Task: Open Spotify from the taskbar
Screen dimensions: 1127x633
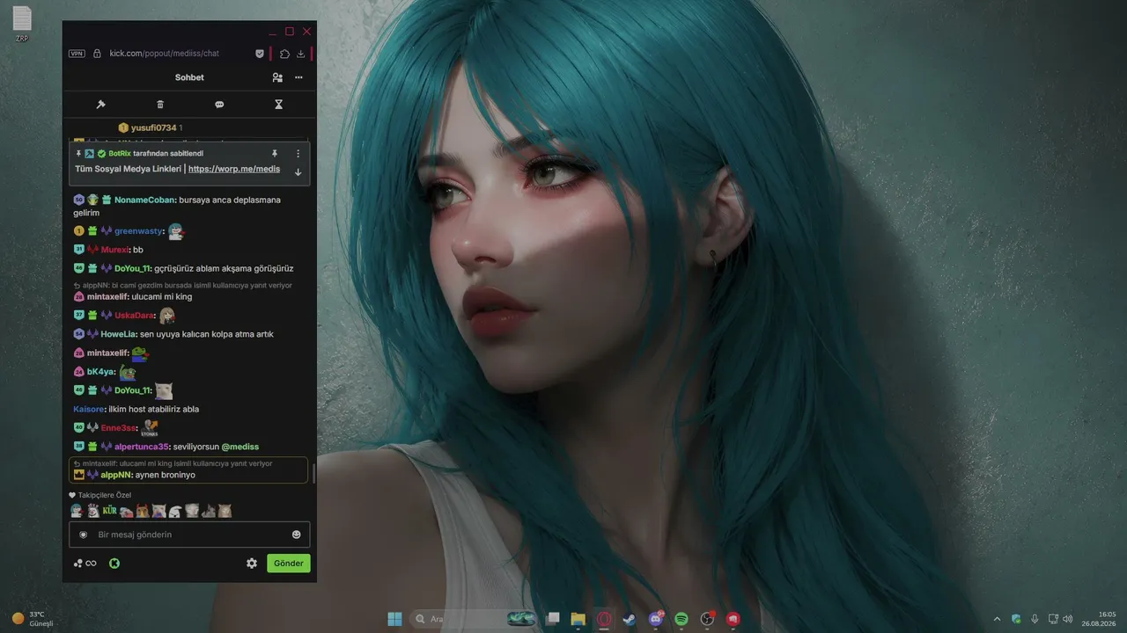Action: 681,619
